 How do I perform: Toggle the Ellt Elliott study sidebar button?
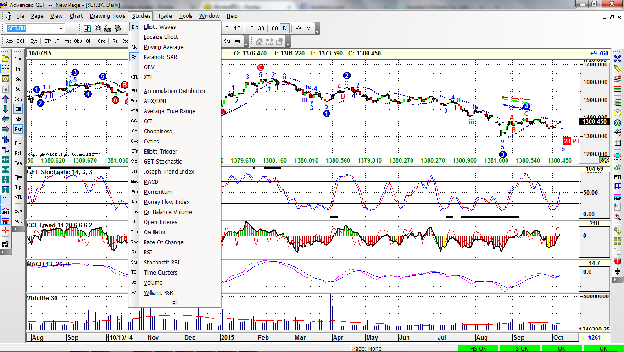(x=18, y=109)
